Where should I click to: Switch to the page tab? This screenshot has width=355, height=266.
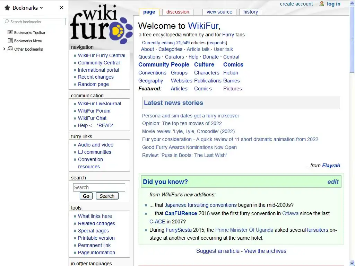[149, 12]
